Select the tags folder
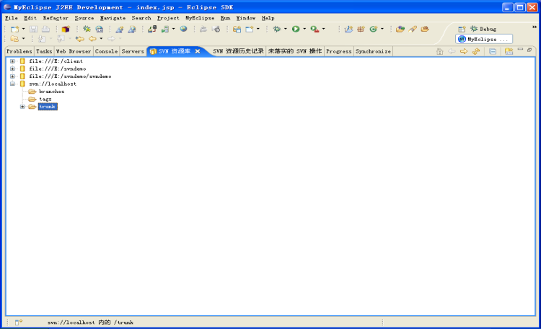This screenshot has width=541, height=329. 45,99
